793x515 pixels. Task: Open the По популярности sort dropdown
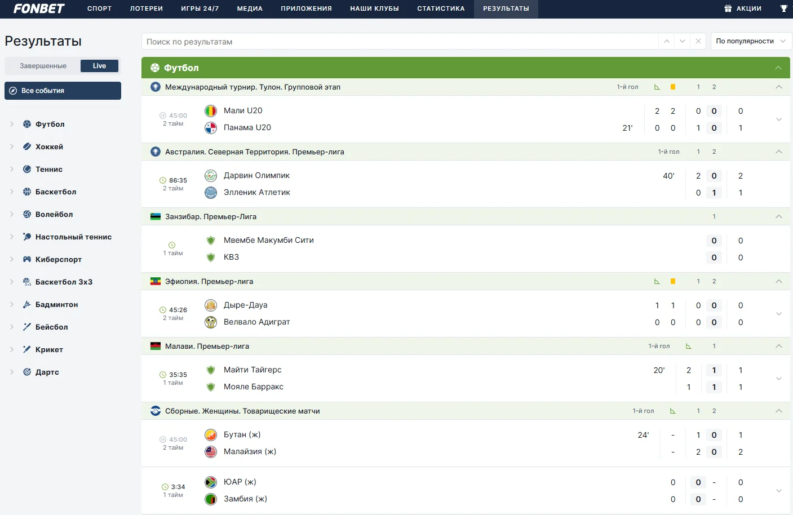751,41
